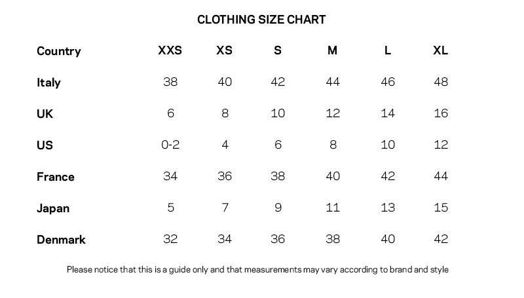524x298 pixels.
Task: Click the US row label
Action: click(x=45, y=145)
